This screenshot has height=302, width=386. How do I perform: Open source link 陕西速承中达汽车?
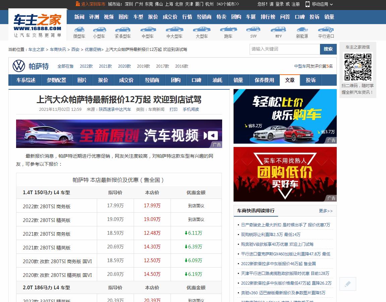click(115, 109)
